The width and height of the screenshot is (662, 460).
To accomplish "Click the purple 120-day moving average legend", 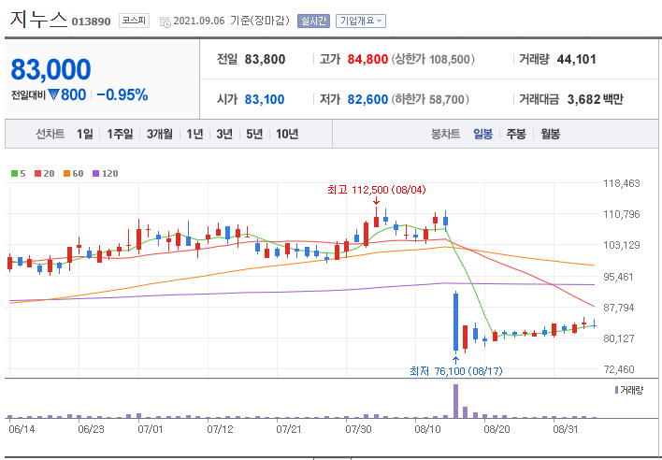I will [x=105, y=174].
